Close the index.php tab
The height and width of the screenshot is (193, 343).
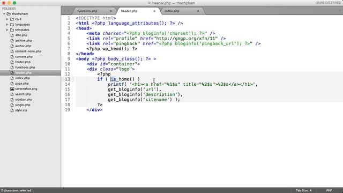(198, 11)
